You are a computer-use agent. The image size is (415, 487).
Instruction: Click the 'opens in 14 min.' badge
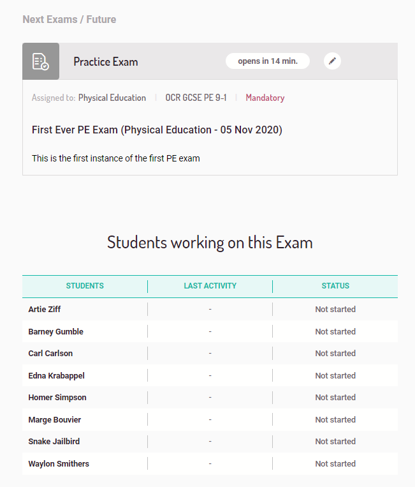pyautogui.click(x=267, y=61)
